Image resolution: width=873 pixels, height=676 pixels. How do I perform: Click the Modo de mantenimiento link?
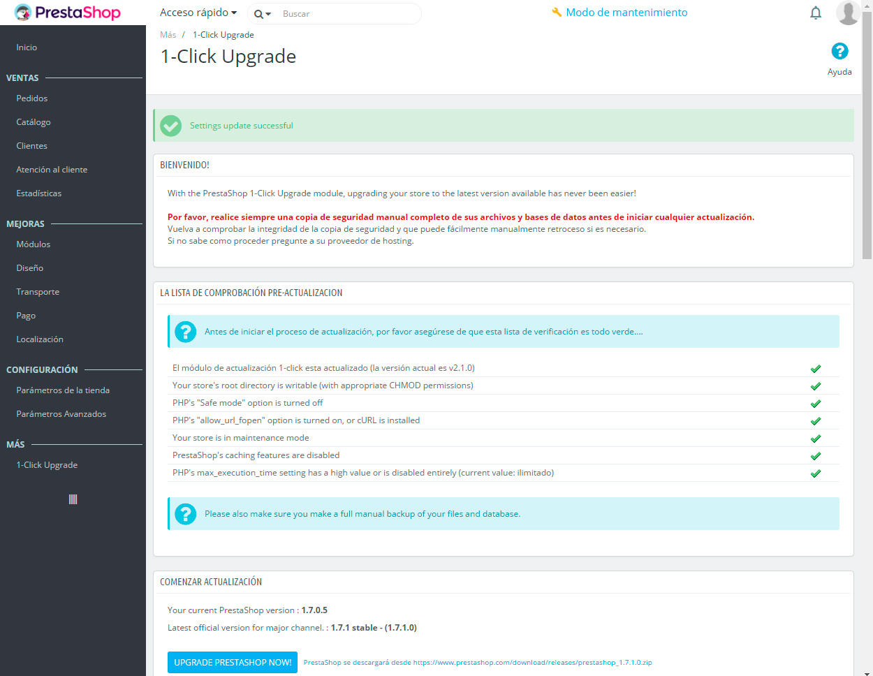(626, 13)
